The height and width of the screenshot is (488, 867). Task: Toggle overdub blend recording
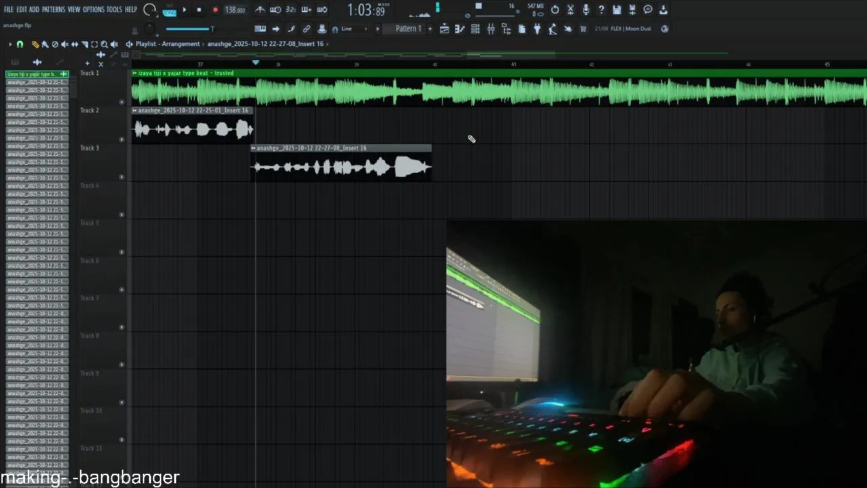[306, 9]
